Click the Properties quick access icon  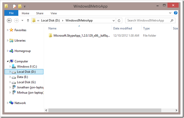(x=14, y=6)
